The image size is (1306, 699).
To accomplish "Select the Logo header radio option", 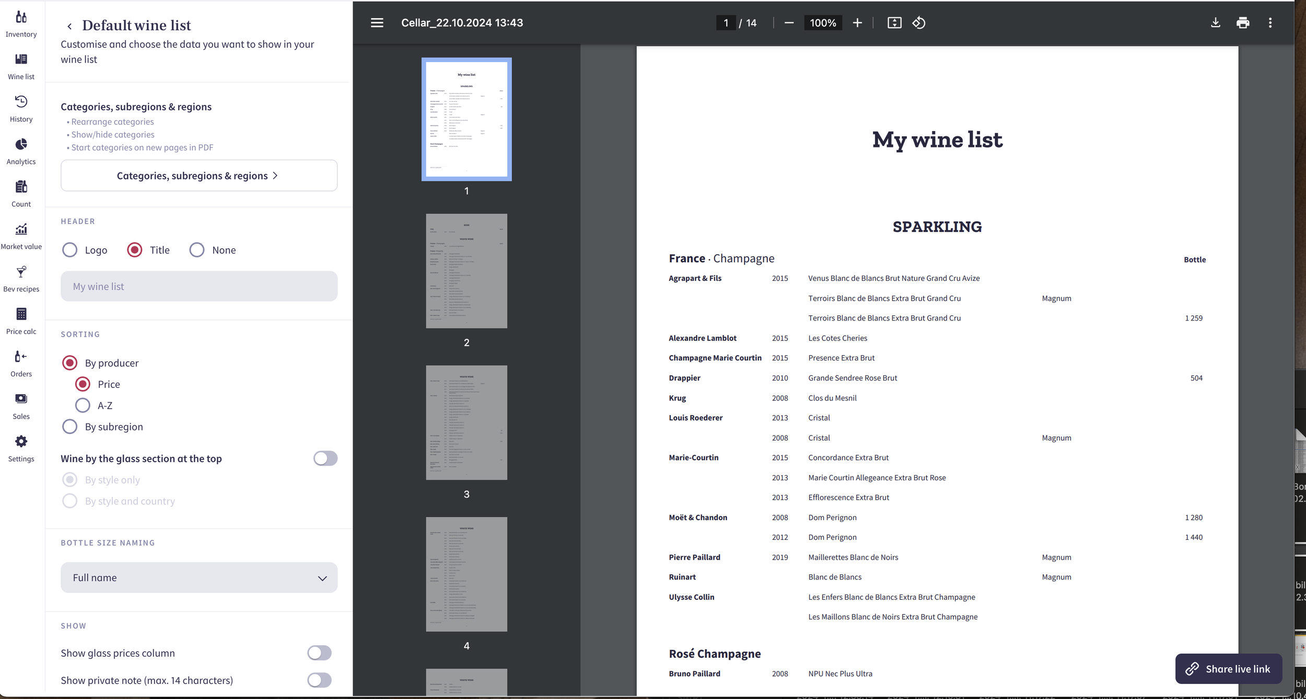I will point(70,250).
